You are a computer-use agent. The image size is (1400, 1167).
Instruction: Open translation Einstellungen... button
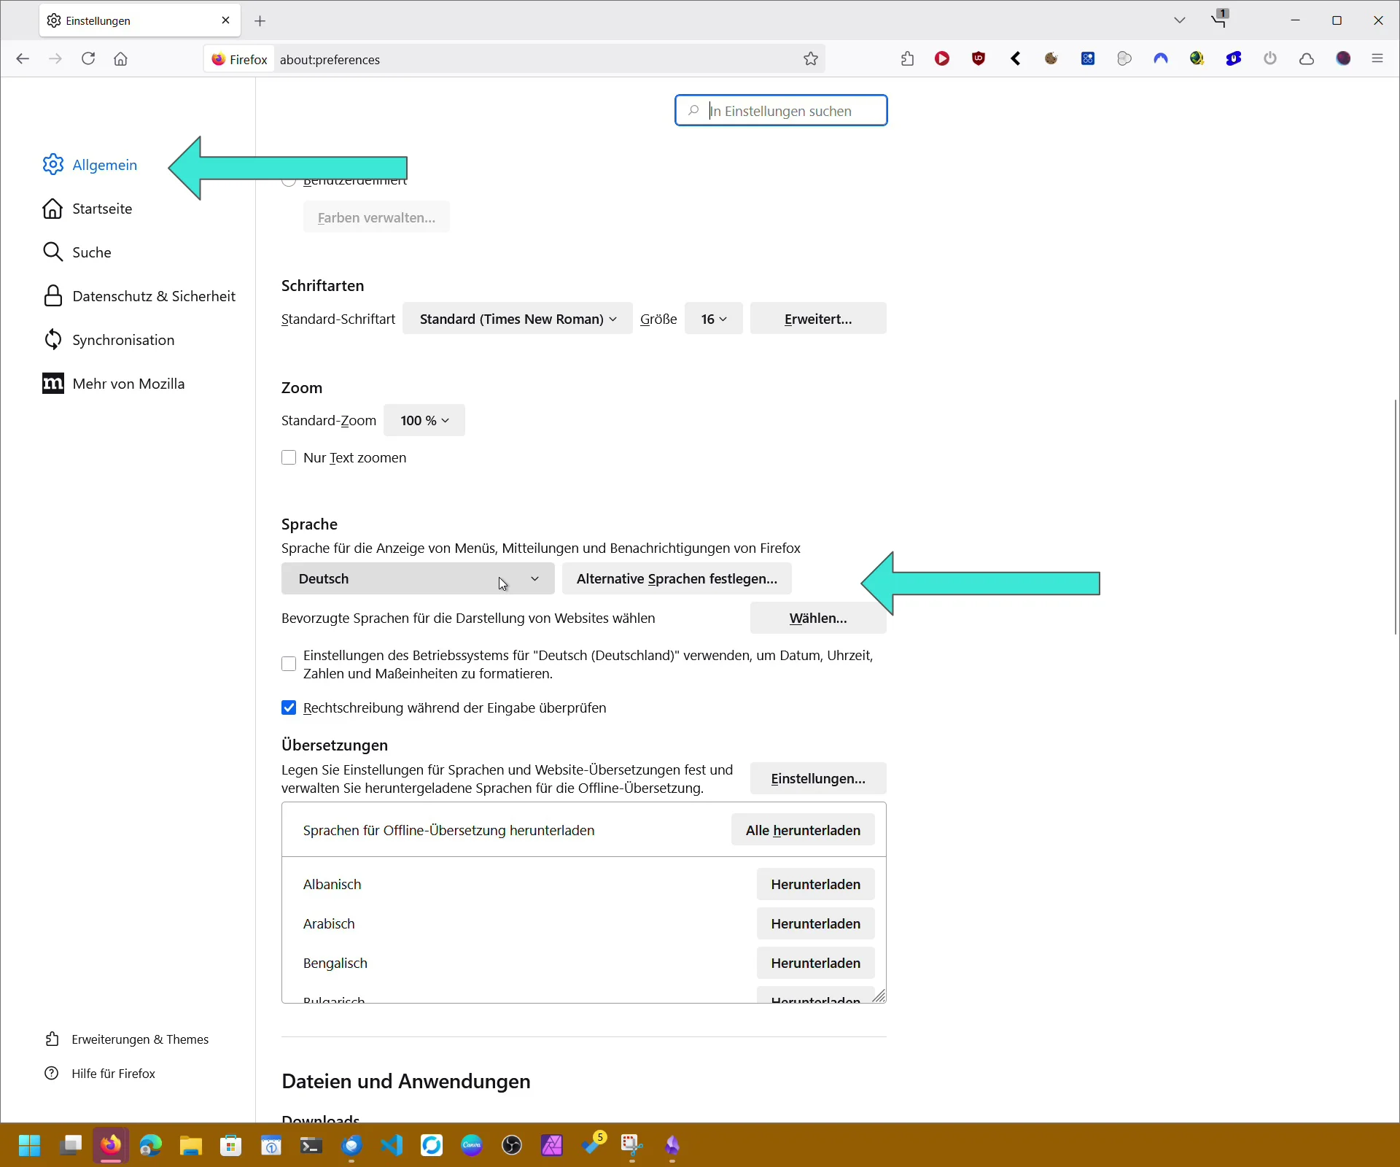pyautogui.click(x=818, y=778)
